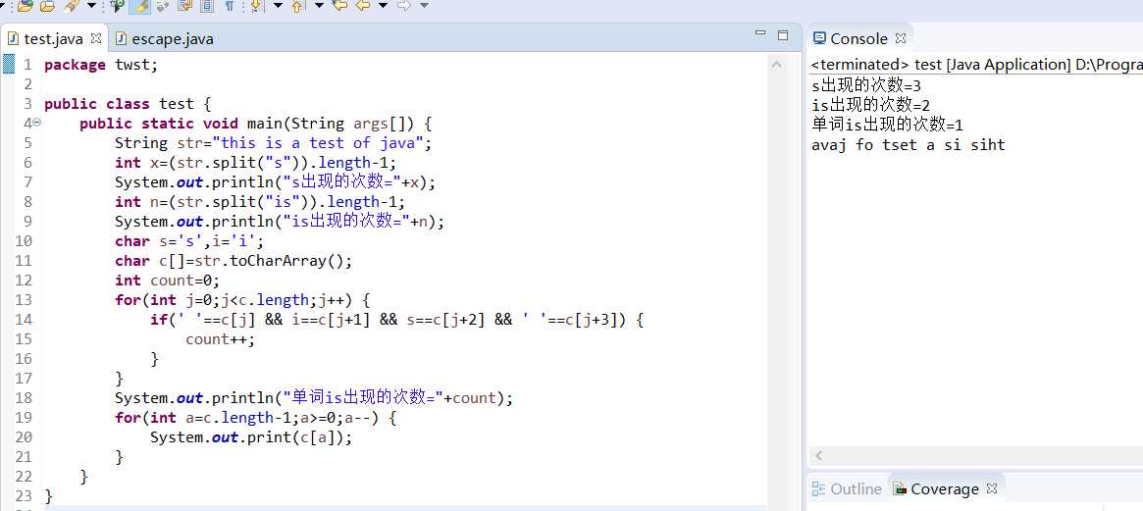Click "public class test {" line
The width and height of the screenshot is (1143, 511).
pyautogui.click(x=127, y=104)
